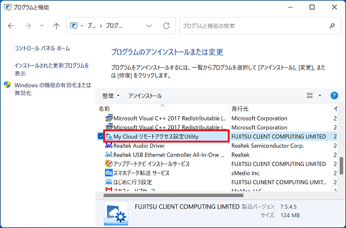The image size is (346, 228).
Task: Open インストールされた更新プログラムを表示 link
Action: point(52,69)
